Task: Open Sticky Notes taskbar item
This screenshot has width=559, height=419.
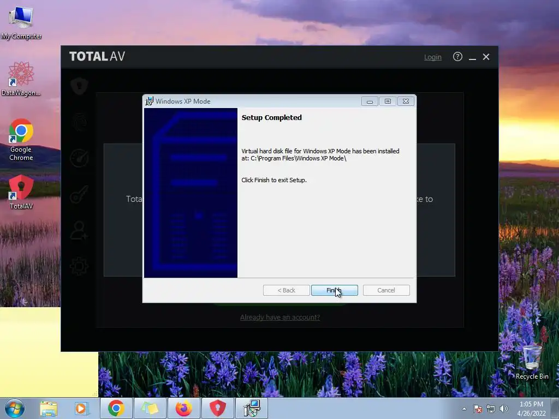Action: (x=150, y=408)
